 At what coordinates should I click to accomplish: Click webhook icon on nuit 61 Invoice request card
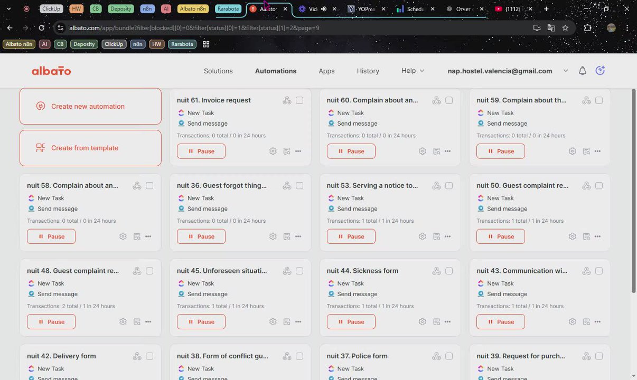(x=287, y=100)
